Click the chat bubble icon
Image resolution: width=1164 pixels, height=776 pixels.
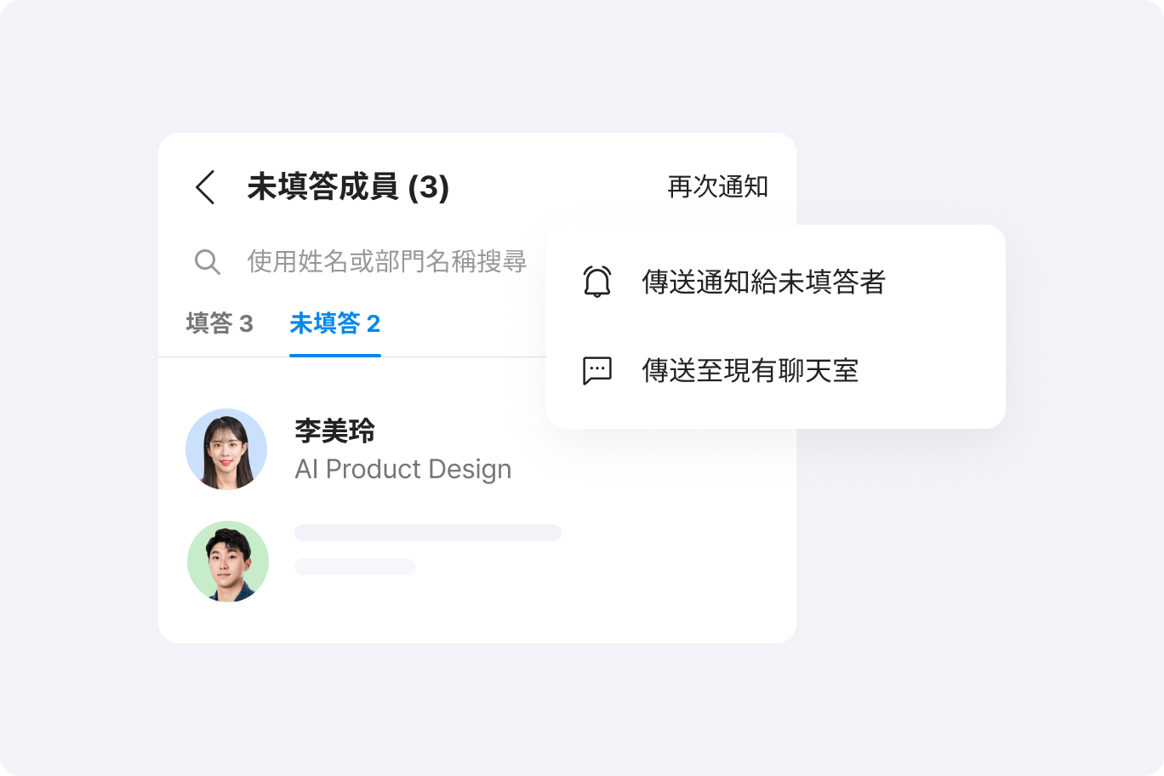[597, 371]
